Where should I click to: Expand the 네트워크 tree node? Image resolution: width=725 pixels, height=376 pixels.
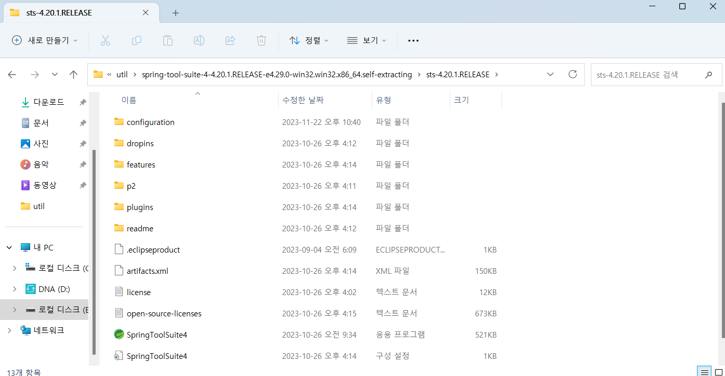coord(9,330)
